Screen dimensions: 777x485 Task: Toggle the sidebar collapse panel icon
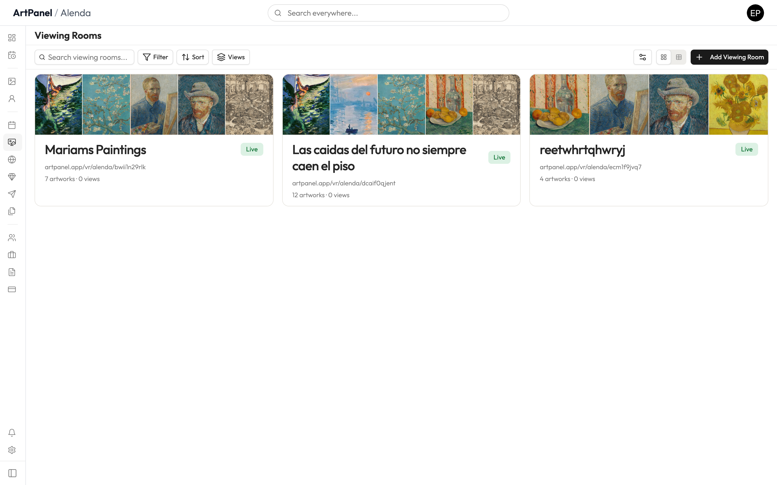pos(12,473)
